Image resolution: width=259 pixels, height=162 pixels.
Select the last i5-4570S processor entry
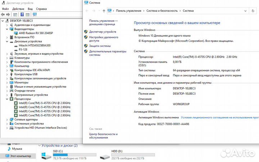[45, 116]
